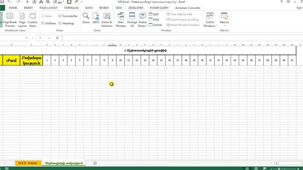Add a new sheet with plus icon
303x170 pixels.
point(95,163)
